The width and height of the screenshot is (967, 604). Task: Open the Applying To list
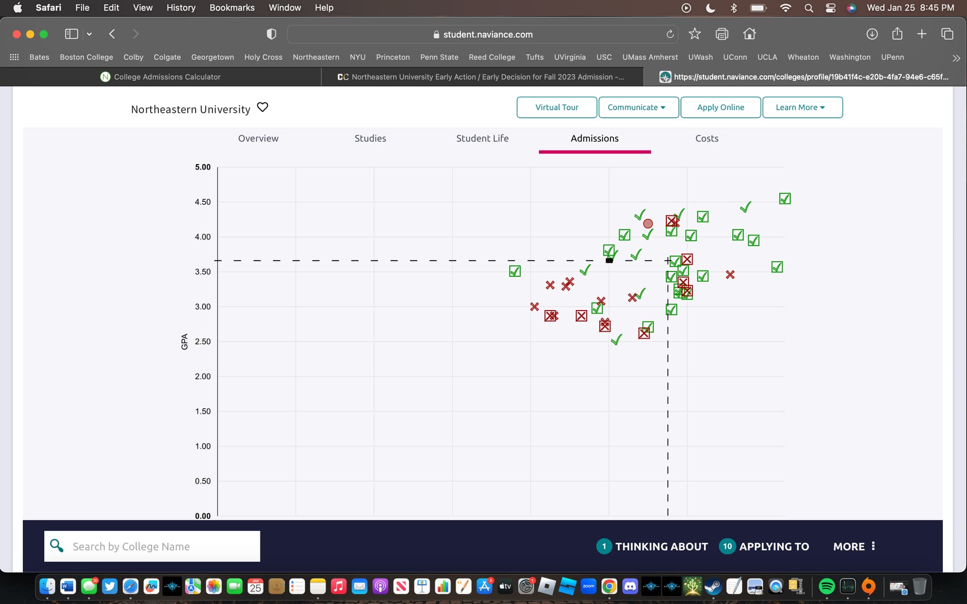pos(764,546)
